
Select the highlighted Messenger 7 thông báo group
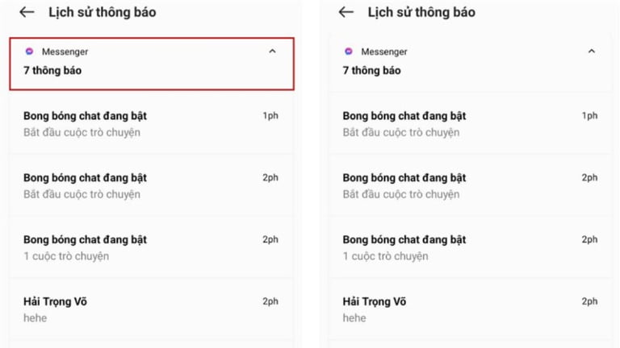152,64
